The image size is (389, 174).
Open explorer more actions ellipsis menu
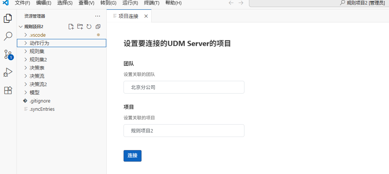coord(98,16)
